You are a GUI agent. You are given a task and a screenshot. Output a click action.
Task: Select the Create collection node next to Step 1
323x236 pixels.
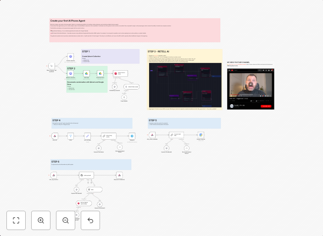tap(71, 56)
